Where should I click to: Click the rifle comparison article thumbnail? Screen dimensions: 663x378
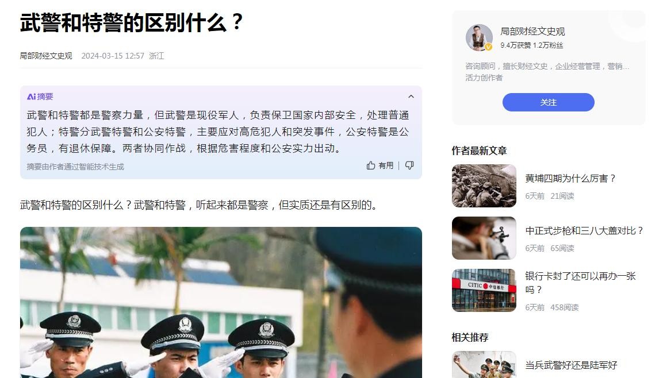484,238
